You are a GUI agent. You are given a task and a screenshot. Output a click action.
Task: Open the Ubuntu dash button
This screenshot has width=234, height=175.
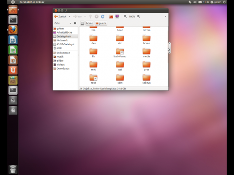[x=13, y=2]
